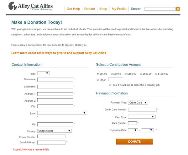Select the Other amount radio button
This screenshot has width=188, height=155.
coord(97,80)
